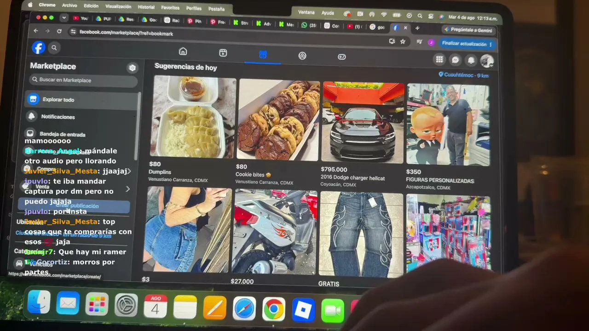
Task: Launch Mail from the Dock
Action: click(68, 304)
